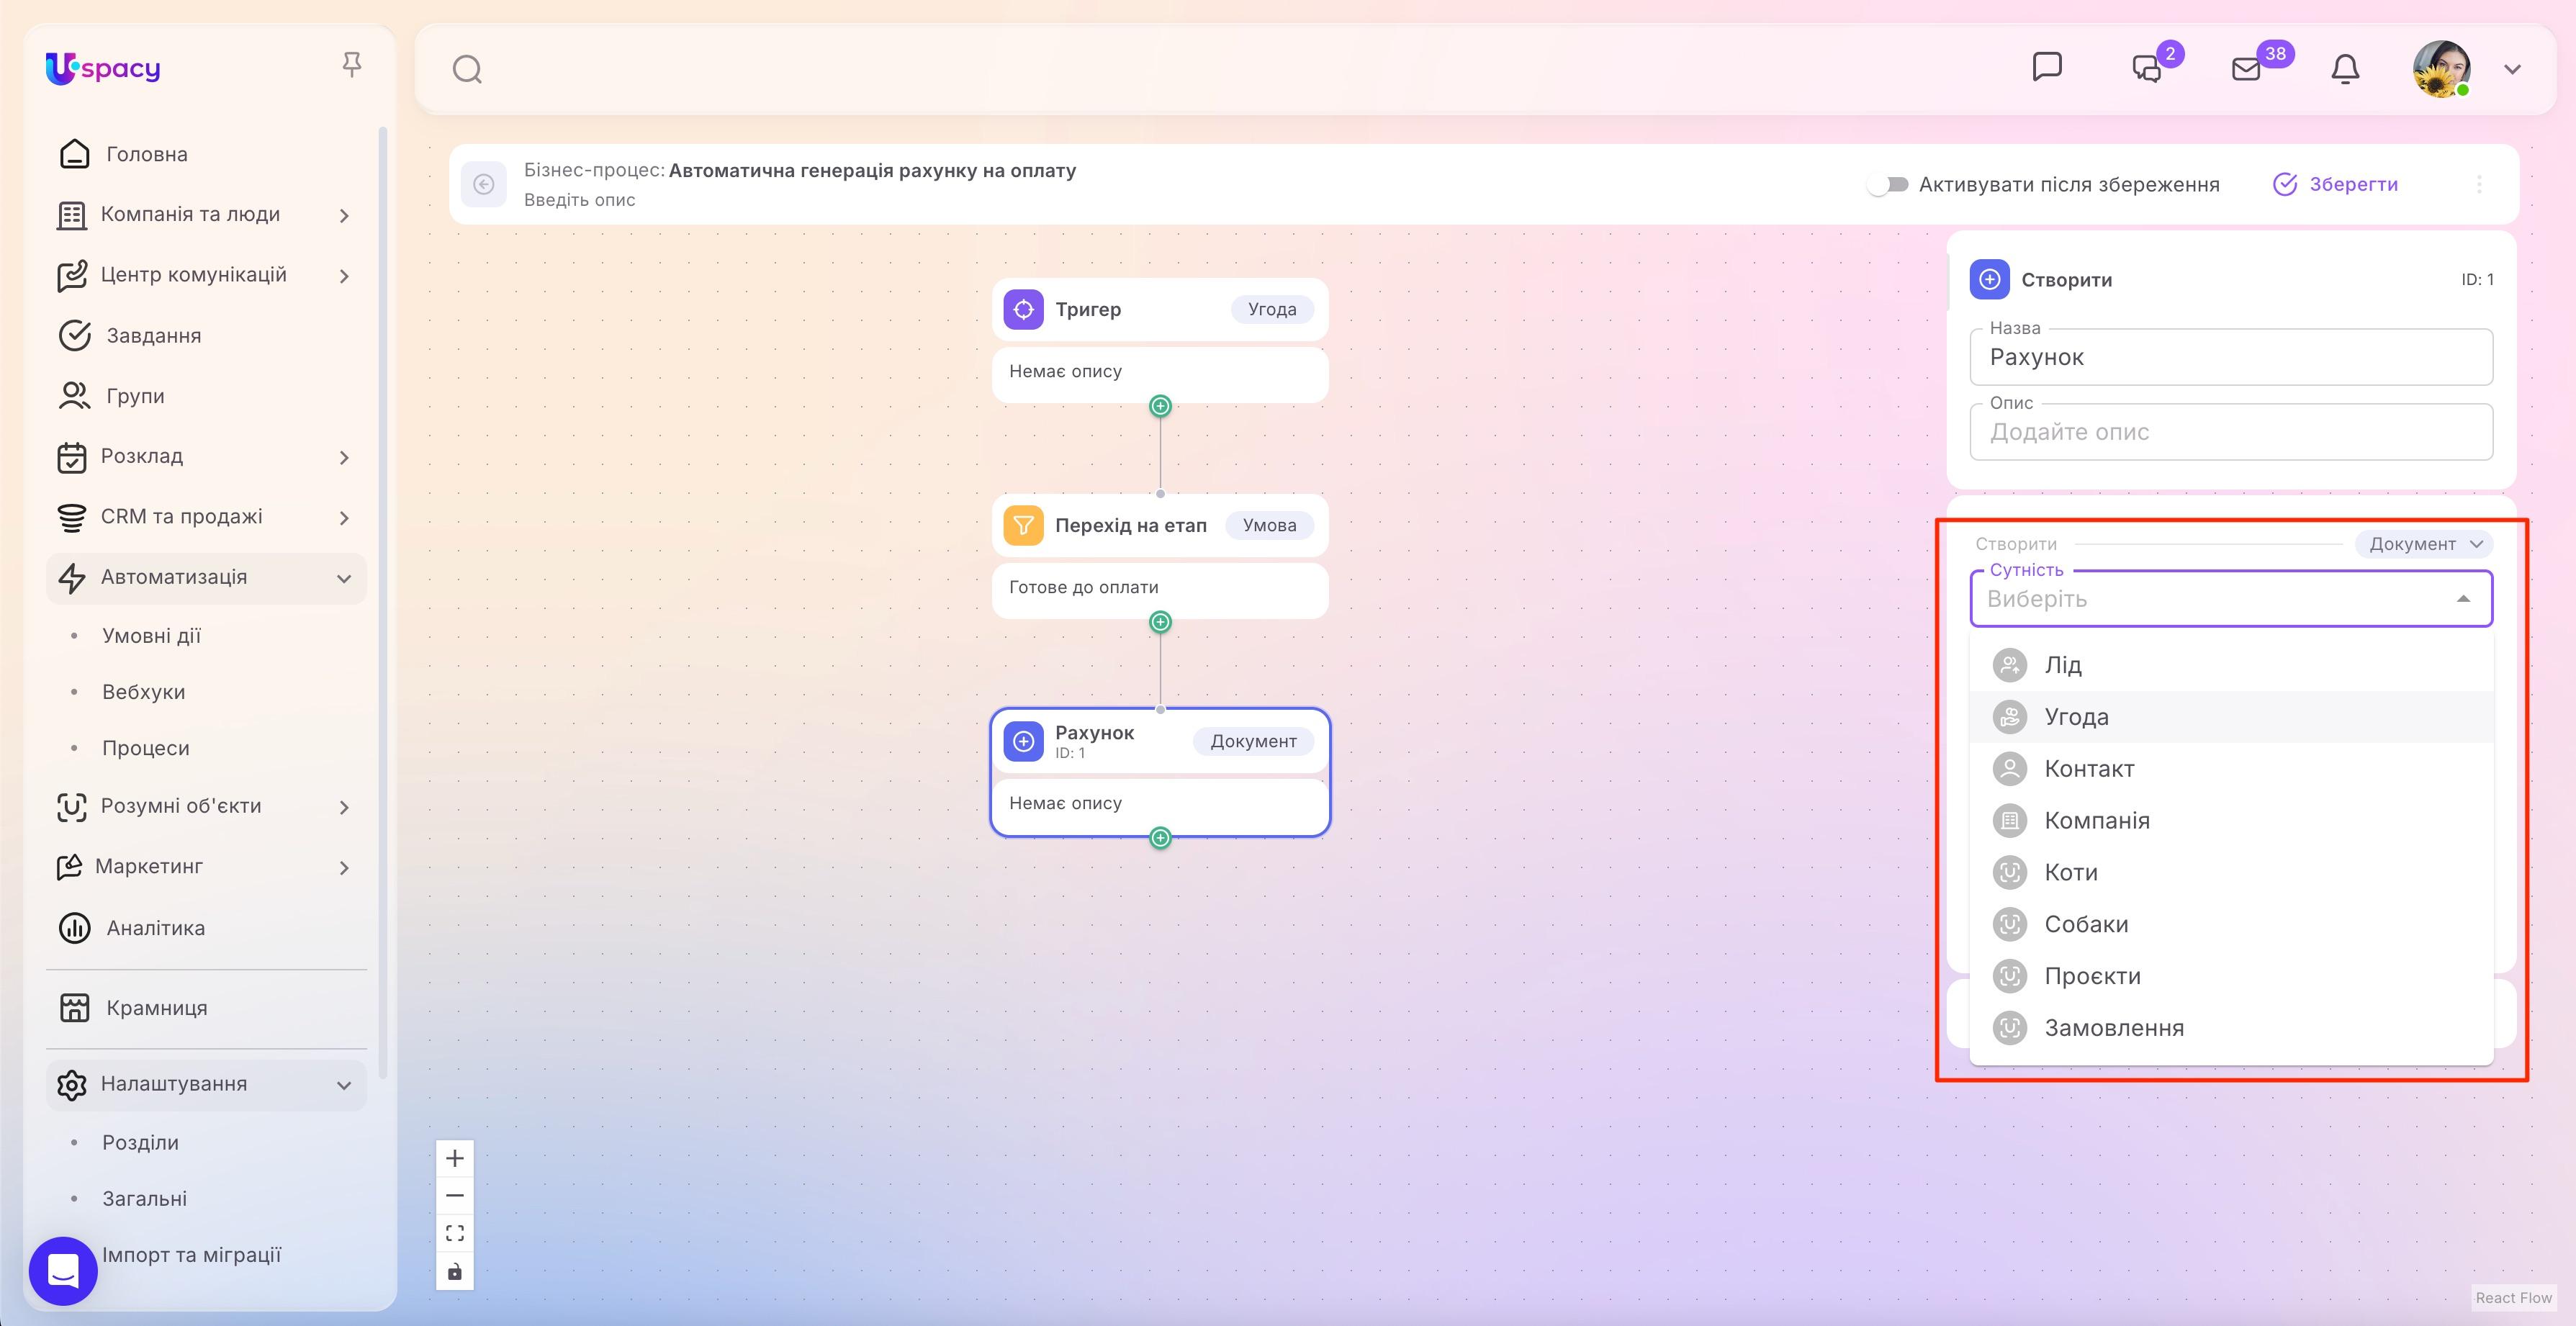Expand Центр комунікацій section
The image size is (2576, 1326).
click(x=206, y=275)
